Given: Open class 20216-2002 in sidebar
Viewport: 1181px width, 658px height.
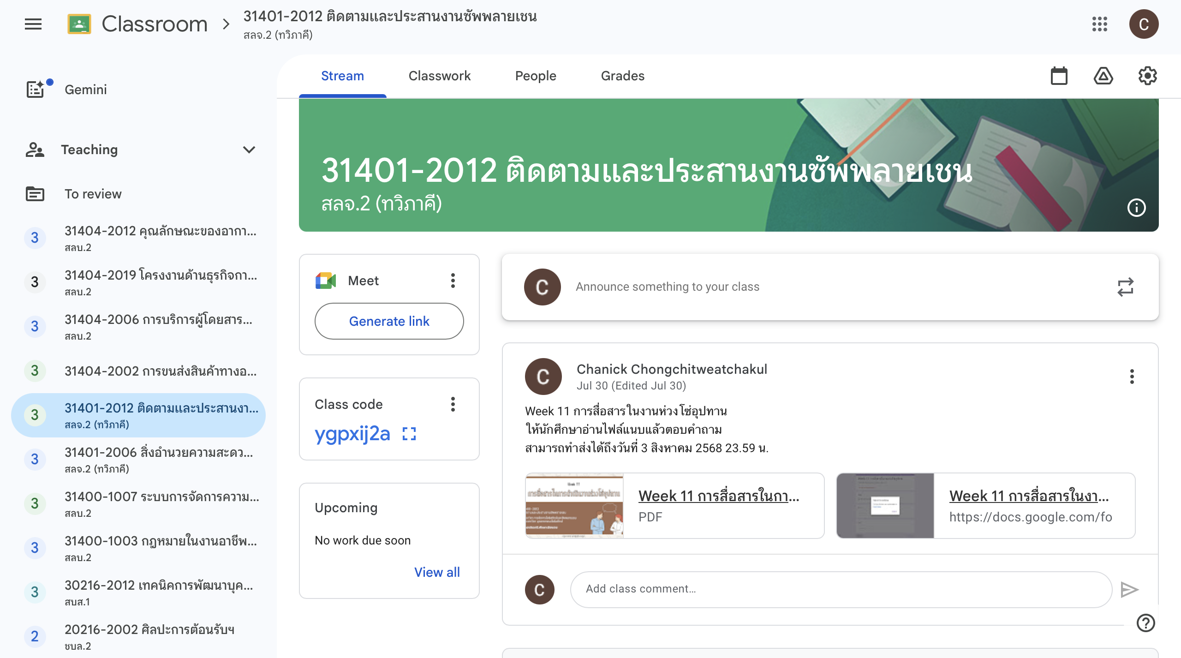Looking at the screenshot, I should (138, 637).
